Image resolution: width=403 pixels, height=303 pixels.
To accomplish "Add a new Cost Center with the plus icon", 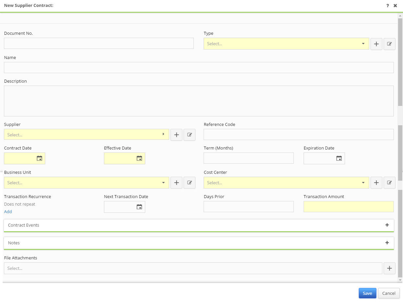I will click(376, 183).
